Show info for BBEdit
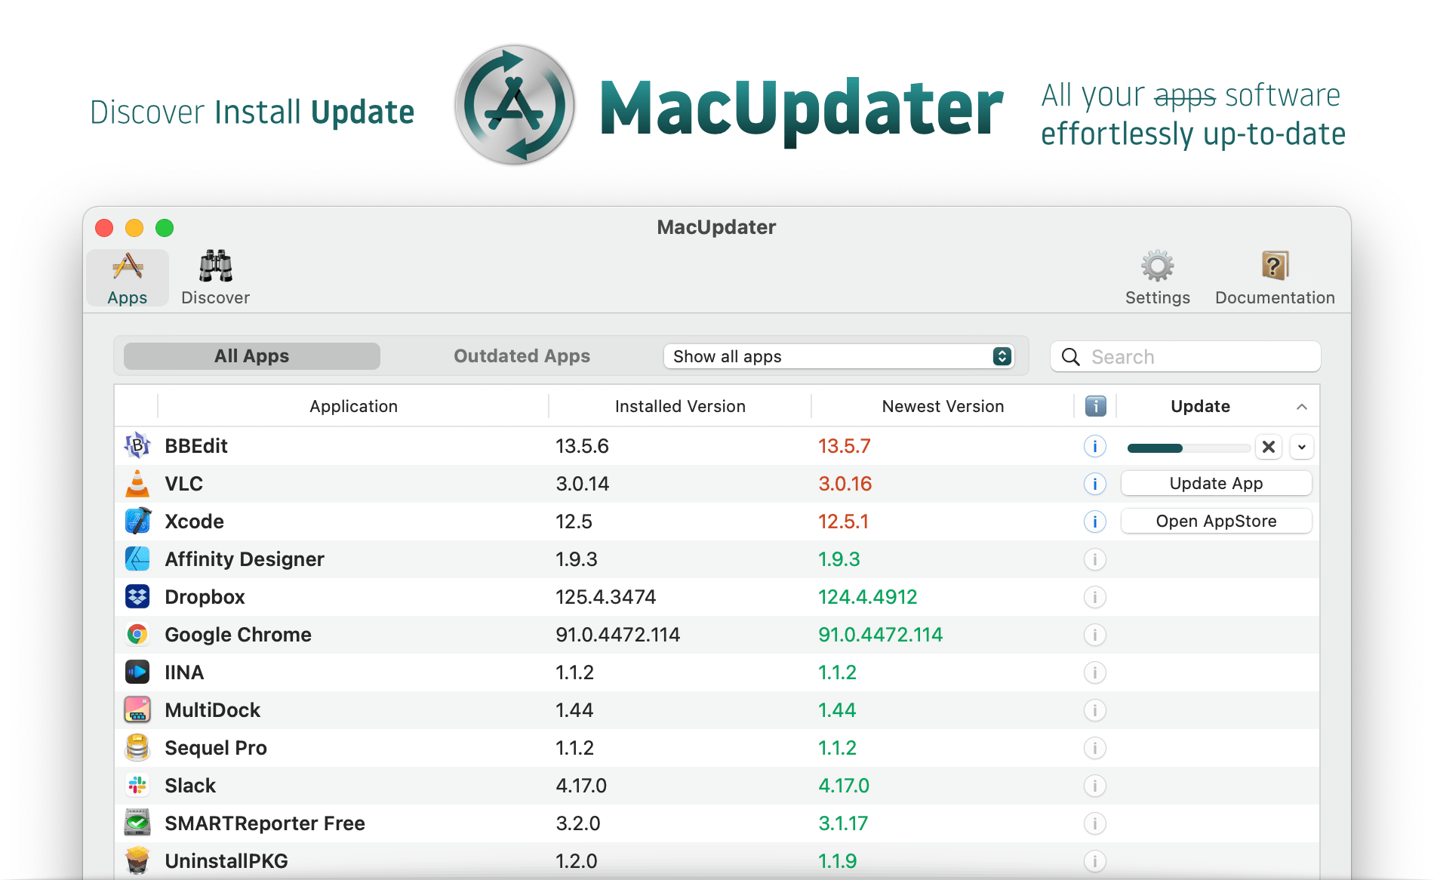Screen dimensions: 1434x880 [x=1095, y=446]
